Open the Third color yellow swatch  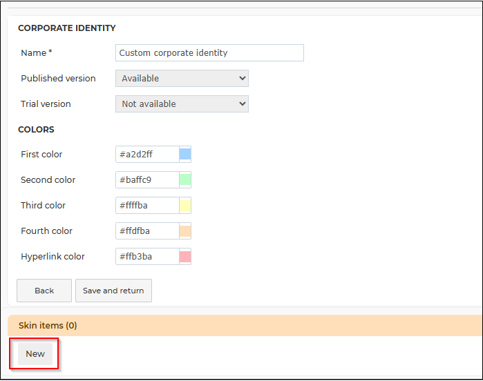(185, 205)
